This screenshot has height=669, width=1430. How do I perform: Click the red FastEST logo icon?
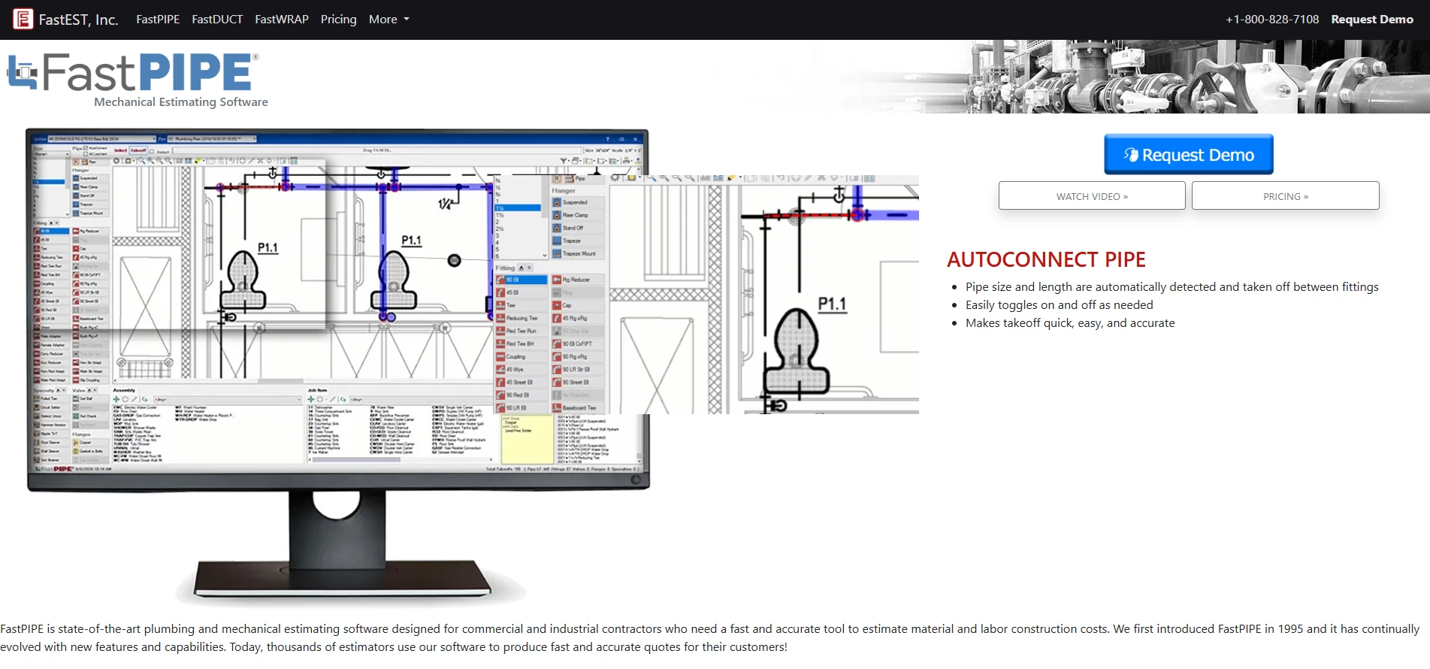click(23, 20)
